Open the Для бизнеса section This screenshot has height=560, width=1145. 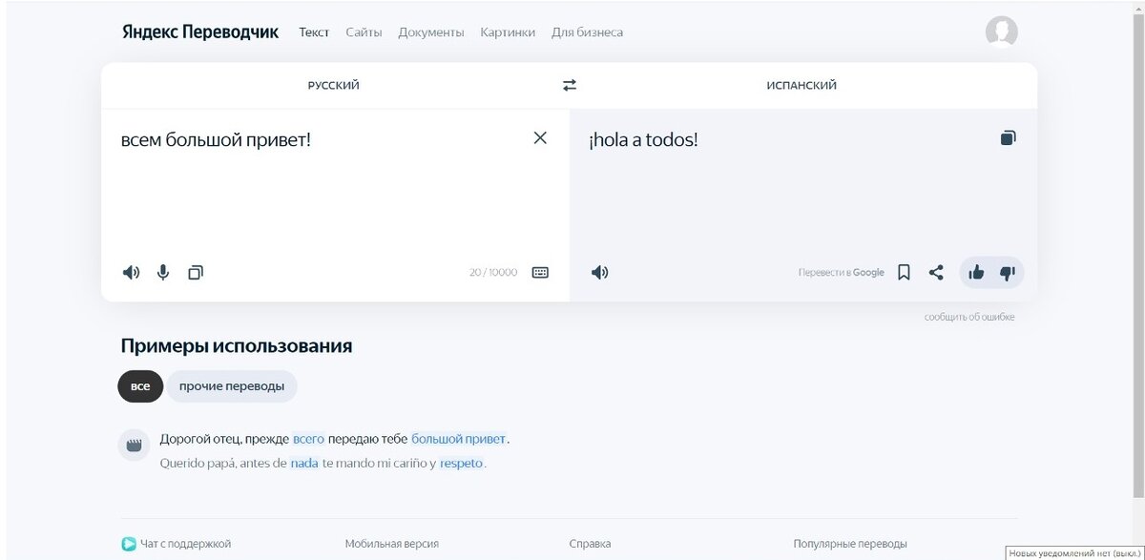coord(587,32)
